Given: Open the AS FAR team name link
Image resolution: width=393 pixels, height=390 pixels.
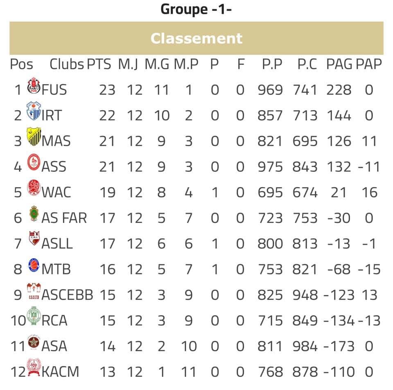Looking at the screenshot, I should 64,218.
